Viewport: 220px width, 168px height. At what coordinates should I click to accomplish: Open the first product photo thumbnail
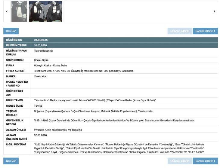pyautogui.click(x=19, y=11)
